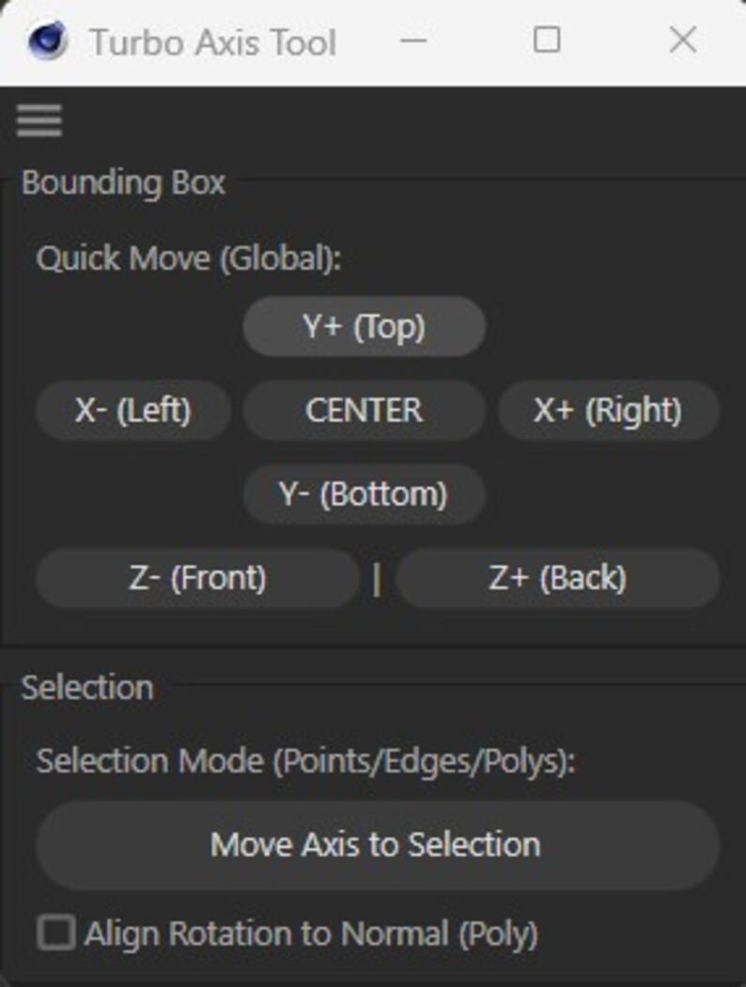Set axis to X+ (Right)
This screenshot has height=987, width=746.
[x=608, y=411]
